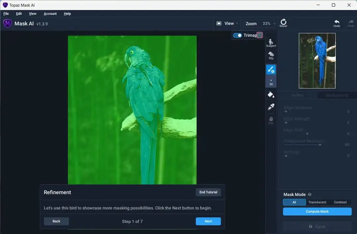Viewport: 357px width, 234px height.
Task: Select the Paint Bucket fill tool
Action: tap(271, 94)
